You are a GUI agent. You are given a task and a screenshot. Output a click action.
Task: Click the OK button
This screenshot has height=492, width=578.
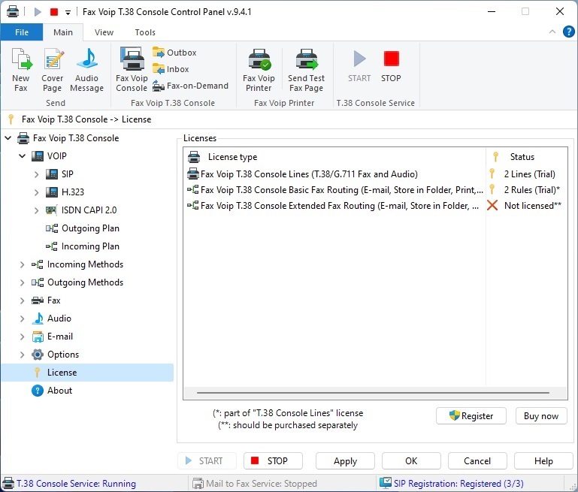tap(411, 460)
